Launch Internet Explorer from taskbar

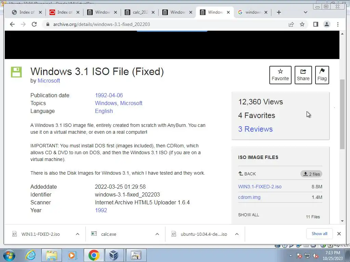30,255
